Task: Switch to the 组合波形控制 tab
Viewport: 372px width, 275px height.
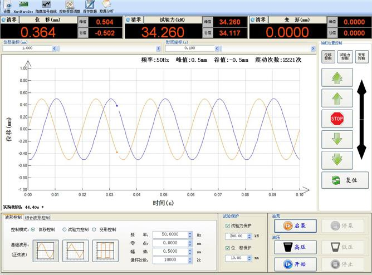Action: (37, 218)
